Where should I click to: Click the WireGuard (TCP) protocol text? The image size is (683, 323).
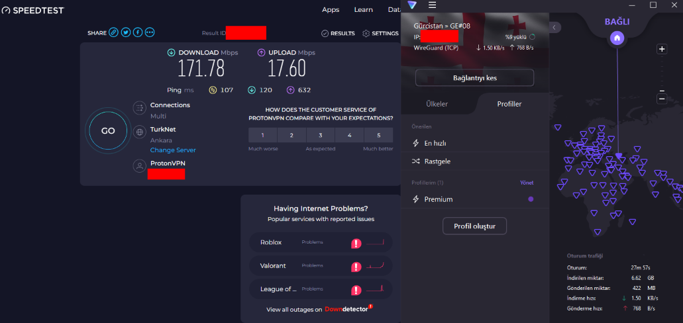(436, 48)
